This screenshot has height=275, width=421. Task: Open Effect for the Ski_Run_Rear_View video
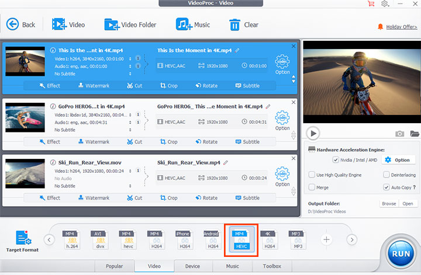[50, 198]
